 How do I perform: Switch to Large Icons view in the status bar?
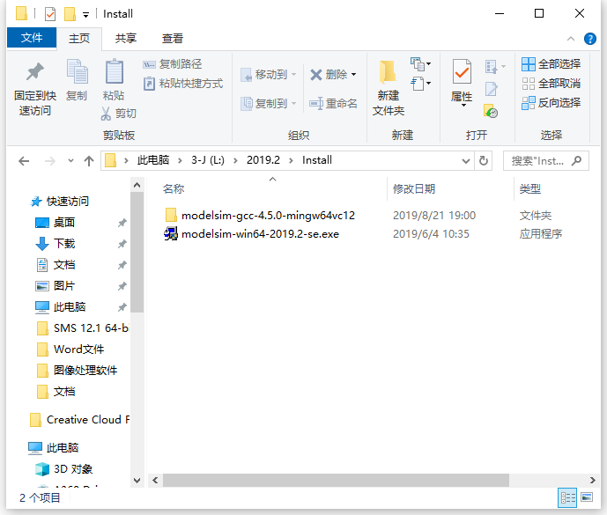point(587,497)
